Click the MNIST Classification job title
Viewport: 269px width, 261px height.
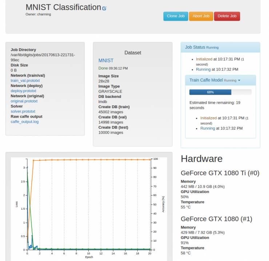(63, 7)
